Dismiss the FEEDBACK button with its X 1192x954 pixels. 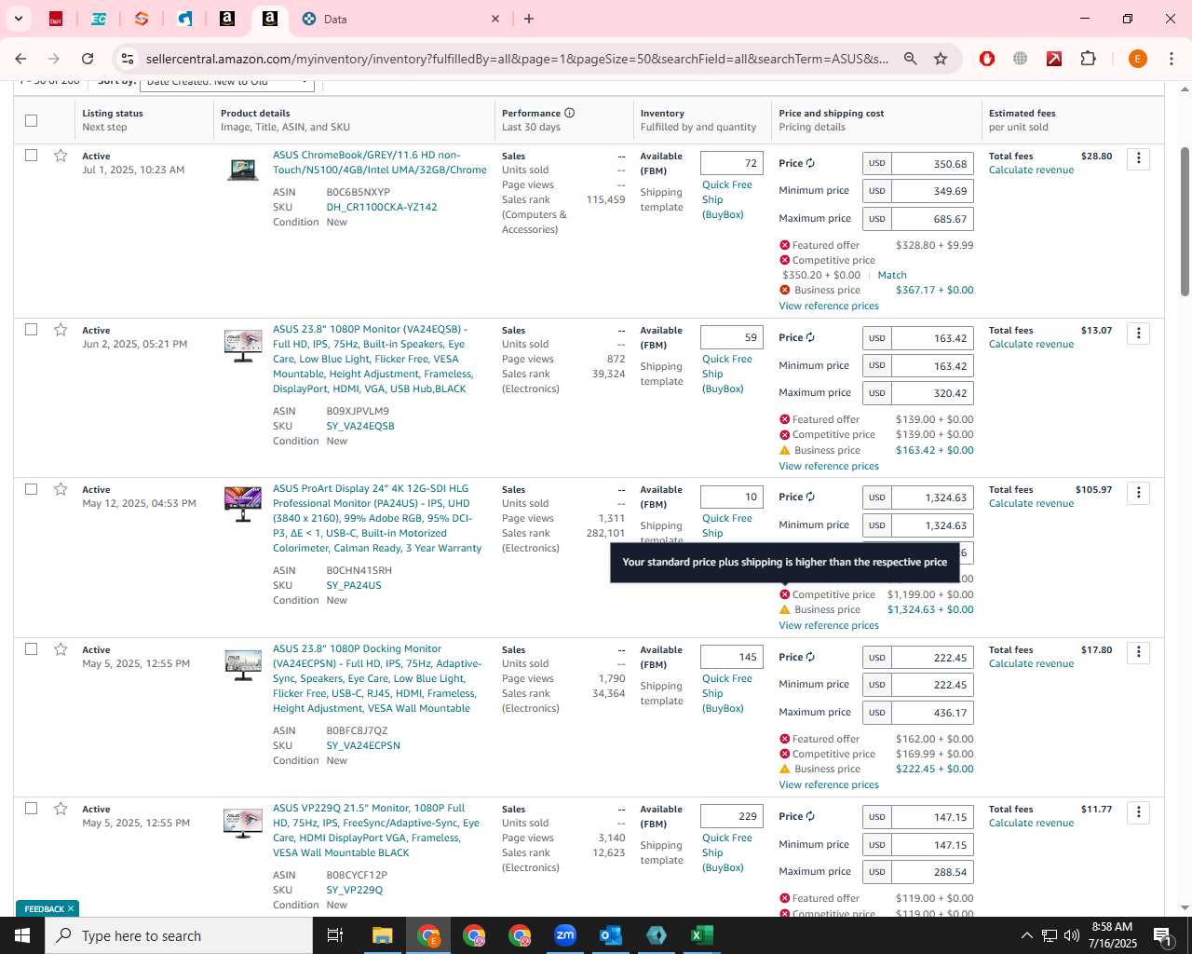(x=70, y=908)
